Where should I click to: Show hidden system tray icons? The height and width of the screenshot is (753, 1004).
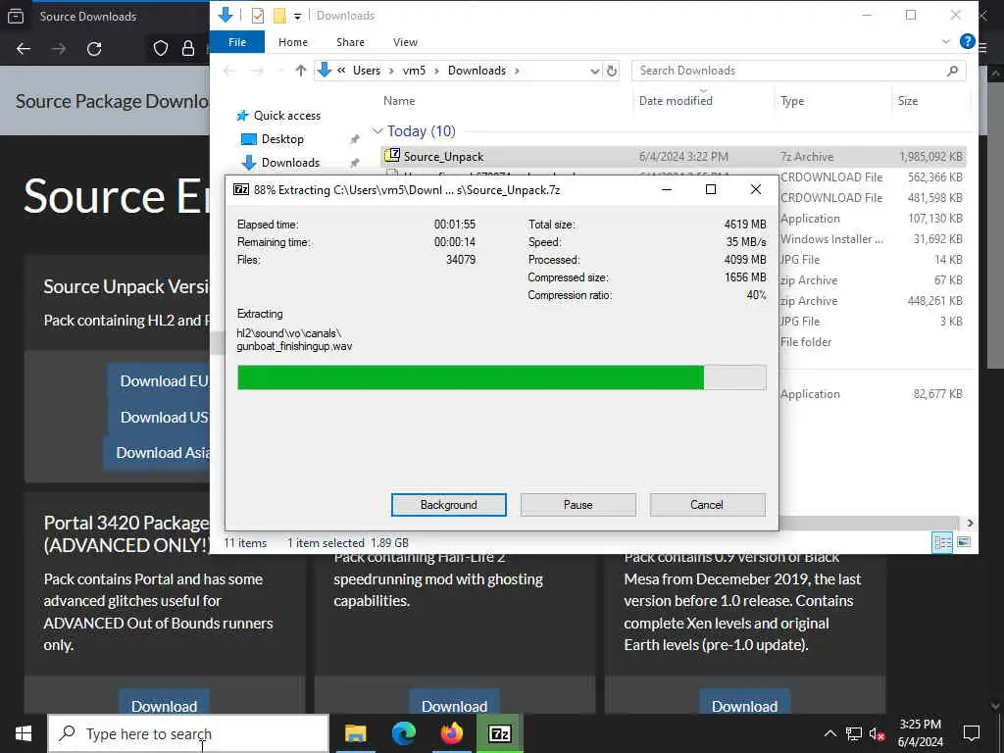coord(829,733)
